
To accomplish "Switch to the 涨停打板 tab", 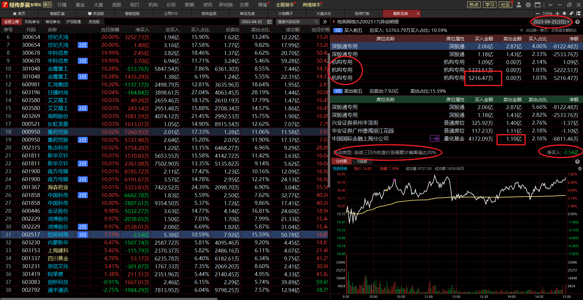I will coord(362,14).
